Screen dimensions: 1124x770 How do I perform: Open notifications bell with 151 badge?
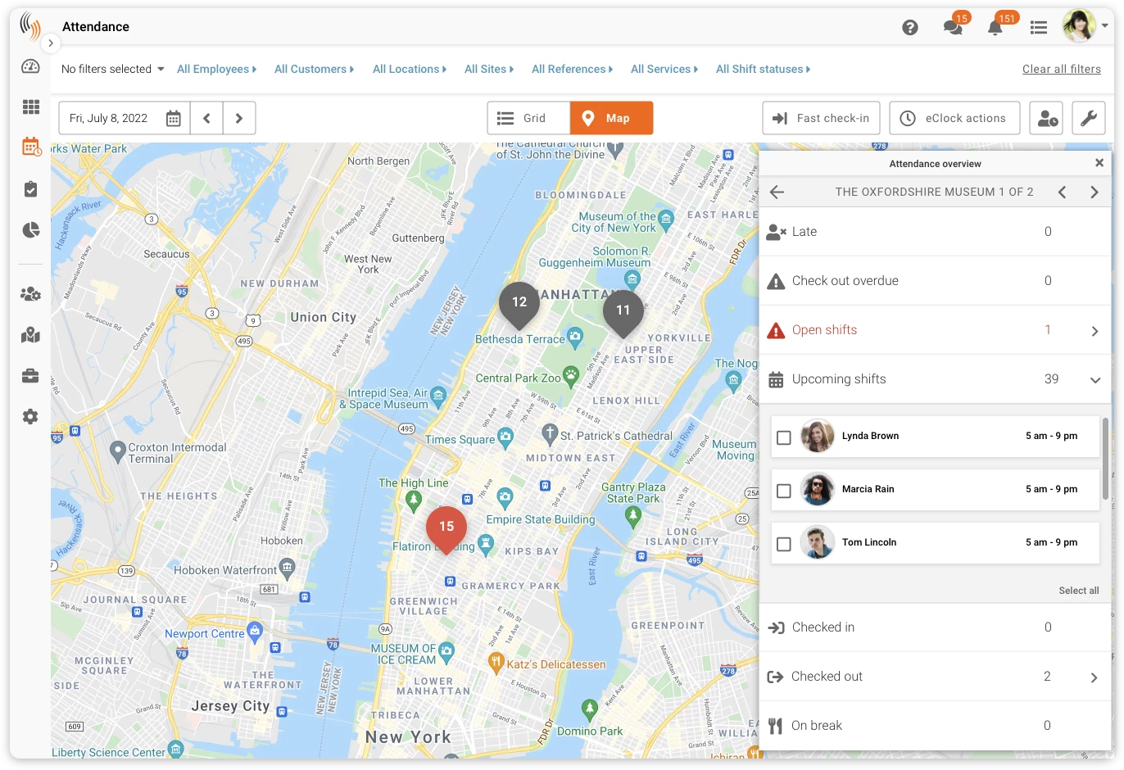tap(996, 27)
